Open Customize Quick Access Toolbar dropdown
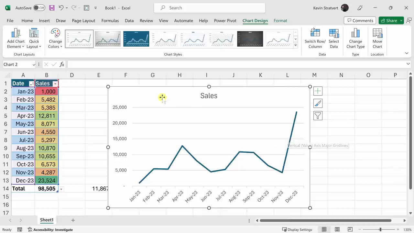This screenshot has height=233, width=414. click(95, 8)
